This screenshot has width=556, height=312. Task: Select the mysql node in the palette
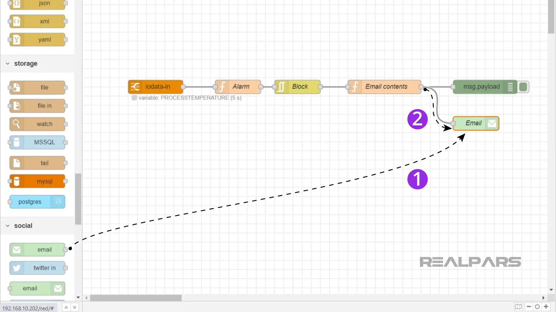click(38, 181)
